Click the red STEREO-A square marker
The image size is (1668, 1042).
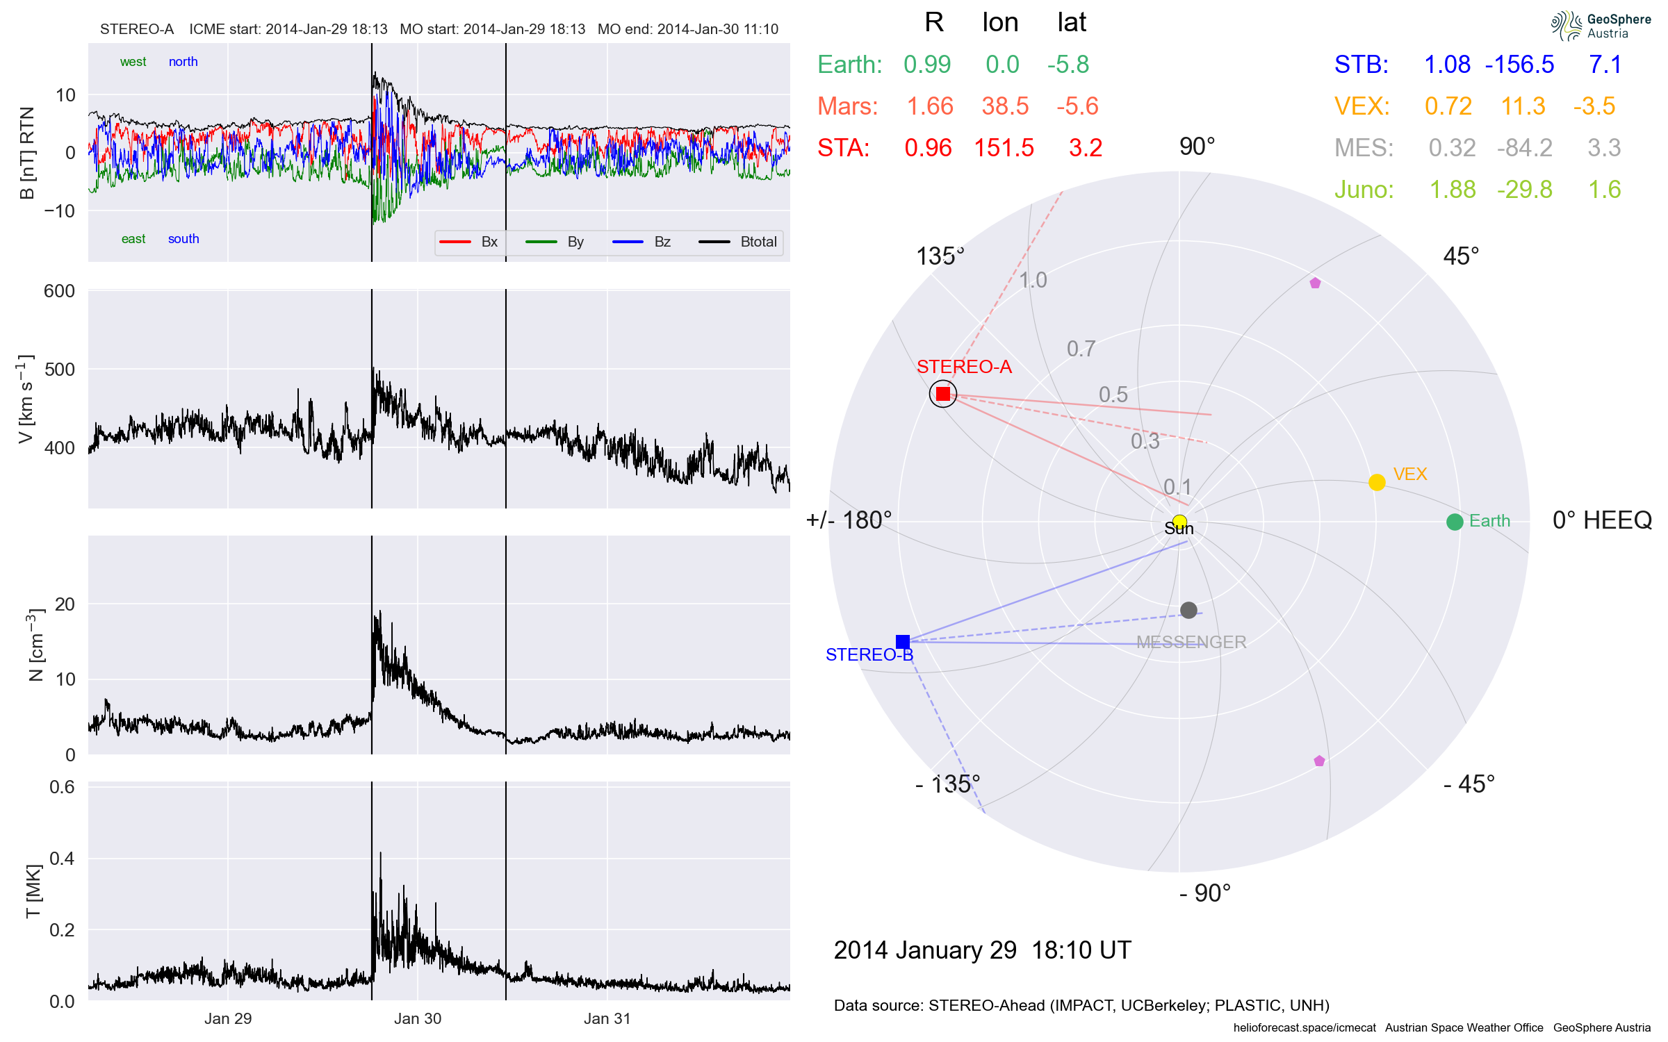pos(943,394)
